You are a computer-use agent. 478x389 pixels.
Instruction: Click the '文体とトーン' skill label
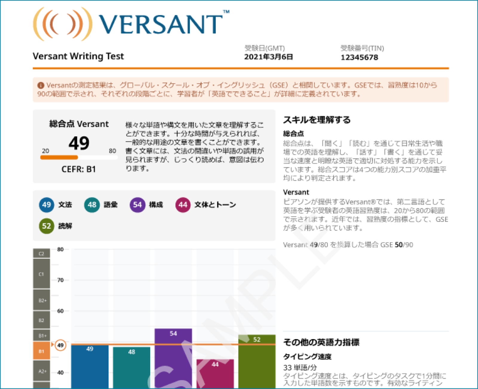tap(215, 205)
